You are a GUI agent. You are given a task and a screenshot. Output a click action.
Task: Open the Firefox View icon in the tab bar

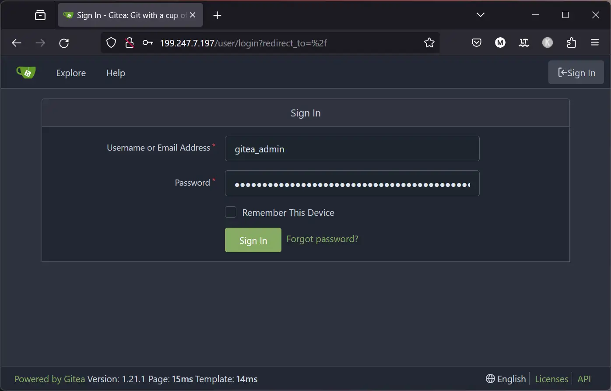point(40,15)
